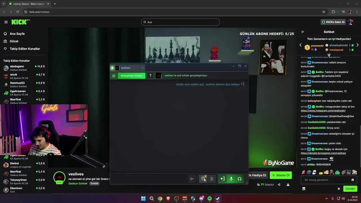Click the Abone Ol subscribe button
Image resolution: width=361 pixels, height=203 pixels.
pyautogui.click(x=281, y=175)
